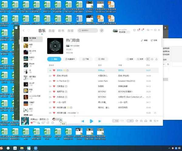The width and height of the screenshot is (182, 151).
Task: Open the audio quality selector in player bar
Action: pos(116,121)
